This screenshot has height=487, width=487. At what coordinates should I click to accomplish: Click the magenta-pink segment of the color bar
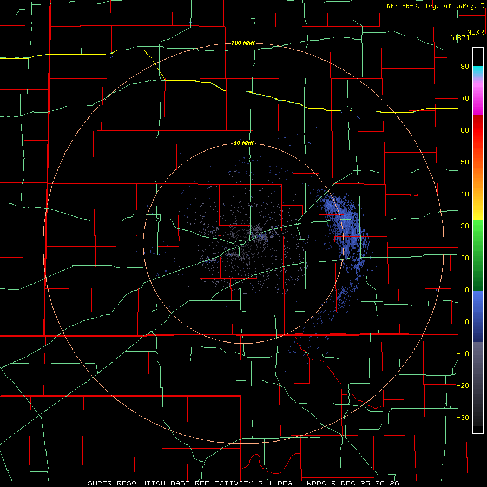478,98
